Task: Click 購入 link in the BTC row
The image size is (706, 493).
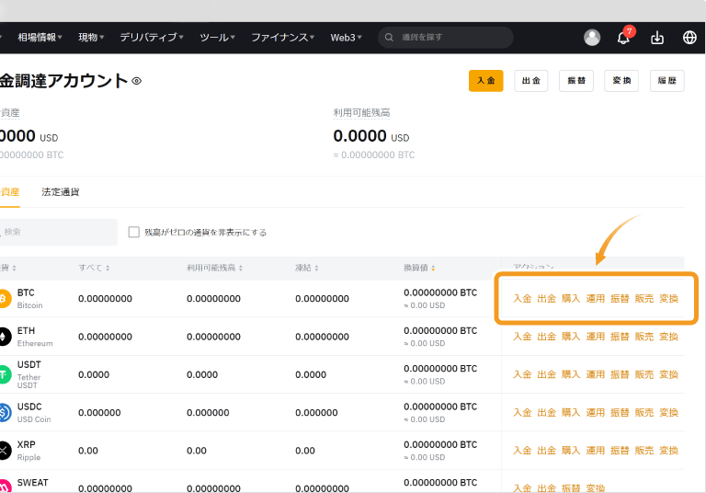Action: click(x=571, y=298)
